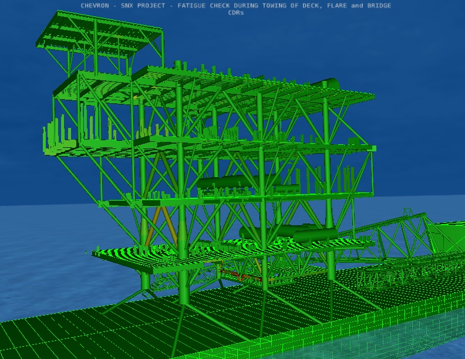Select the barge deck grid at bottom left
Screen dimensions: 465x359
click(x=70, y=328)
